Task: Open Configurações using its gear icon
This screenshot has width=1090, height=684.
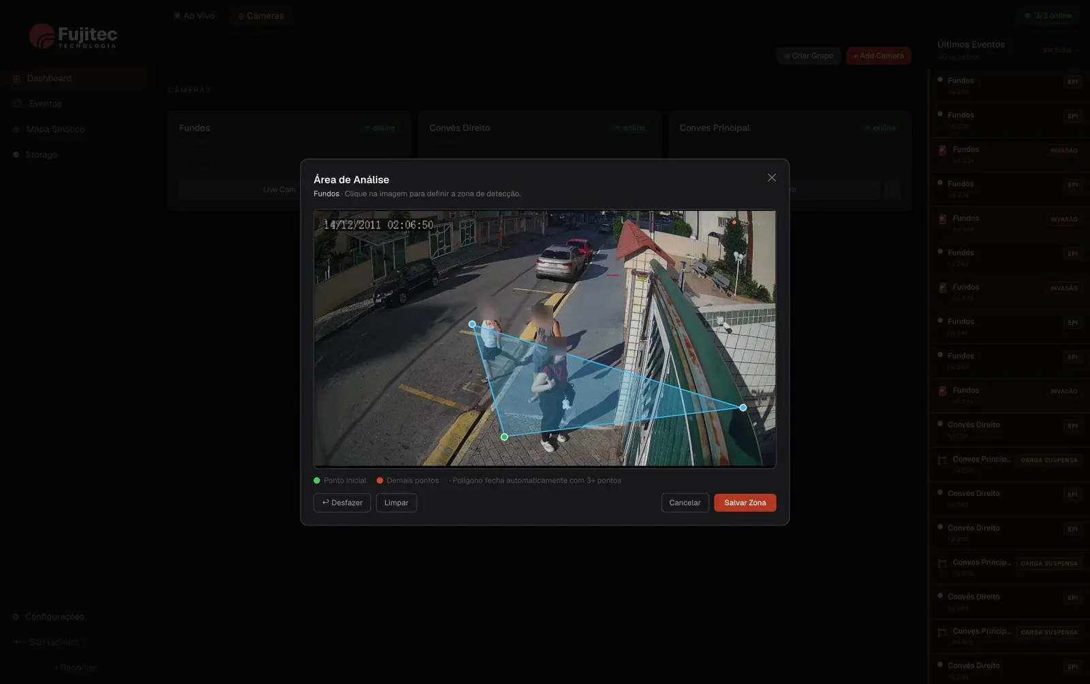Action: click(16, 617)
